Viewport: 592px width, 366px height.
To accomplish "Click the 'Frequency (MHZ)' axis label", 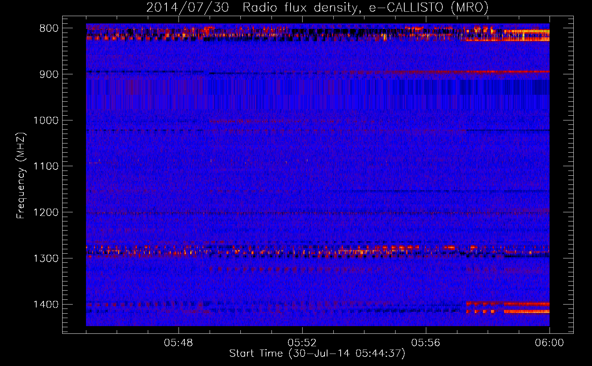I will (21, 176).
